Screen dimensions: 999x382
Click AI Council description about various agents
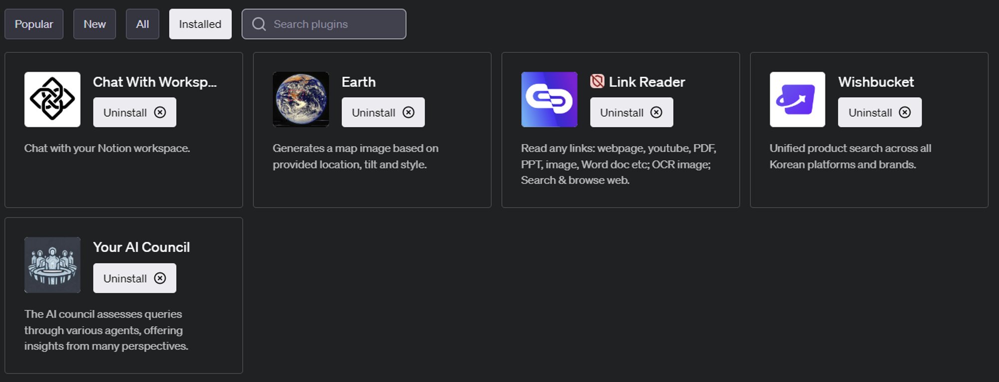pos(106,330)
